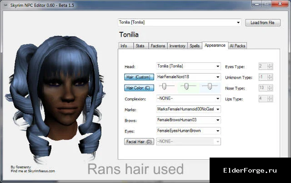Go to the AI Packs tab
This screenshot has width=291, height=183.
(x=237, y=46)
